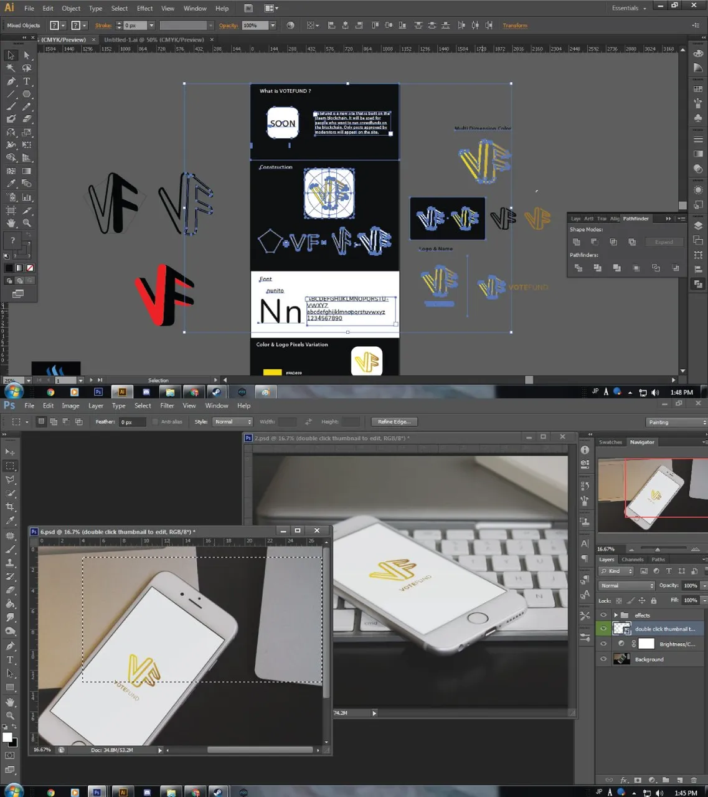Select the Eraser tool in Illustrator
The height and width of the screenshot is (797, 708).
coord(27,120)
